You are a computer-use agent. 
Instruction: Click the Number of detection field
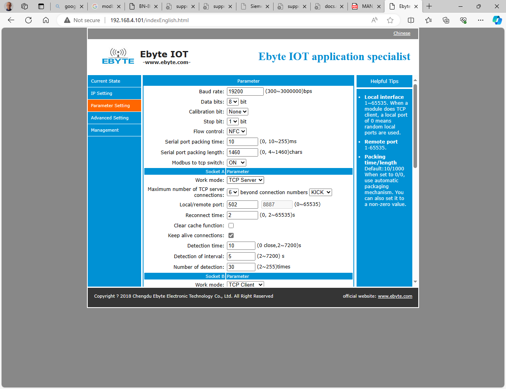coord(241,267)
